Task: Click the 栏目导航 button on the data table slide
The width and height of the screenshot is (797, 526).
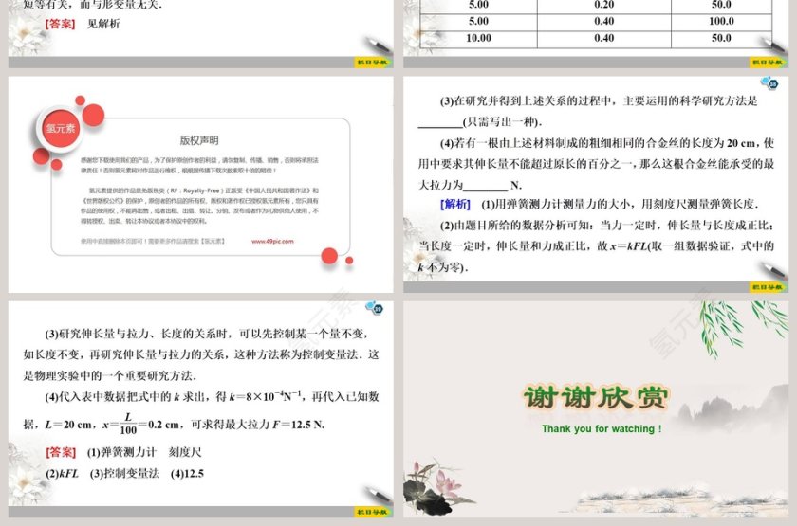Action: pyautogui.click(x=768, y=63)
